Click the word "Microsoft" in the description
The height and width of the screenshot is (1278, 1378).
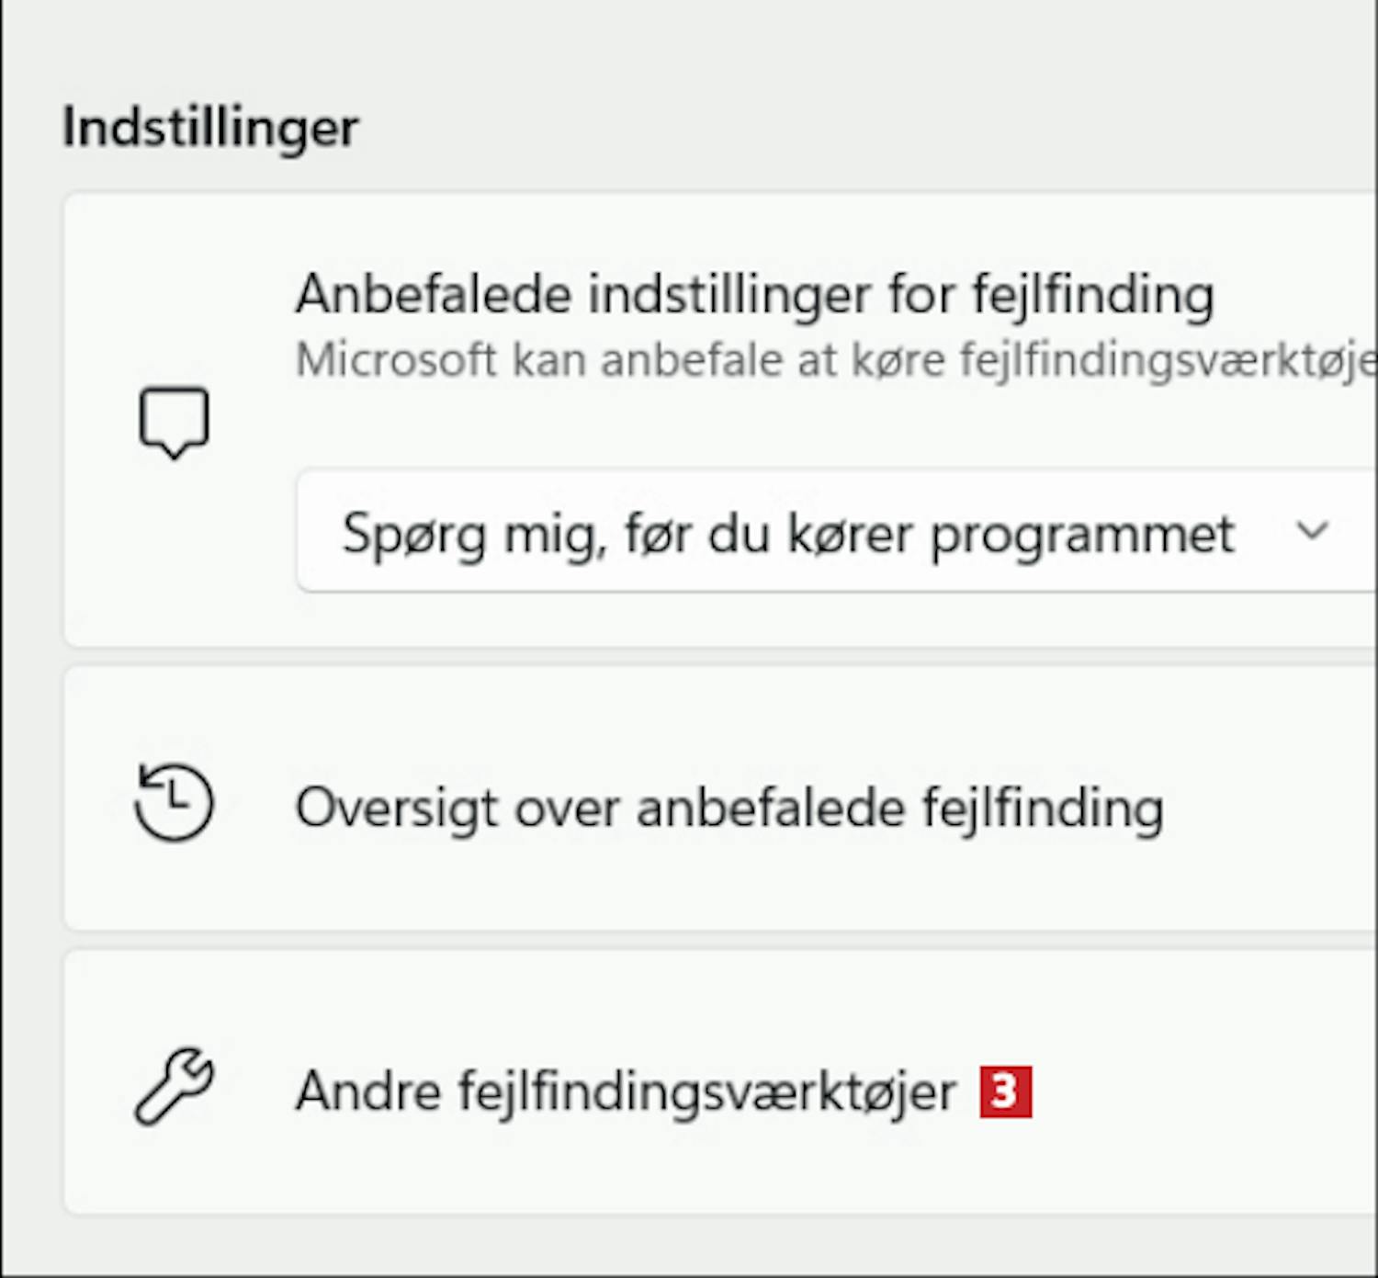(x=396, y=359)
